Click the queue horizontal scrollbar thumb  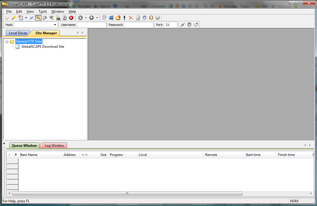(127, 194)
